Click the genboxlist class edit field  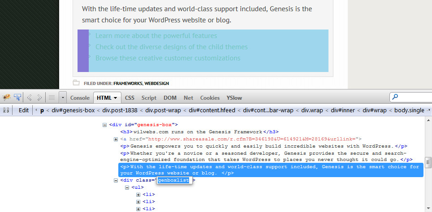(174, 180)
